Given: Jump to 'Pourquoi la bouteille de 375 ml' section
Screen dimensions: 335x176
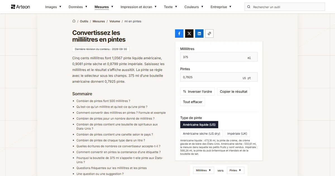Looking at the screenshot, I should click(120, 160).
